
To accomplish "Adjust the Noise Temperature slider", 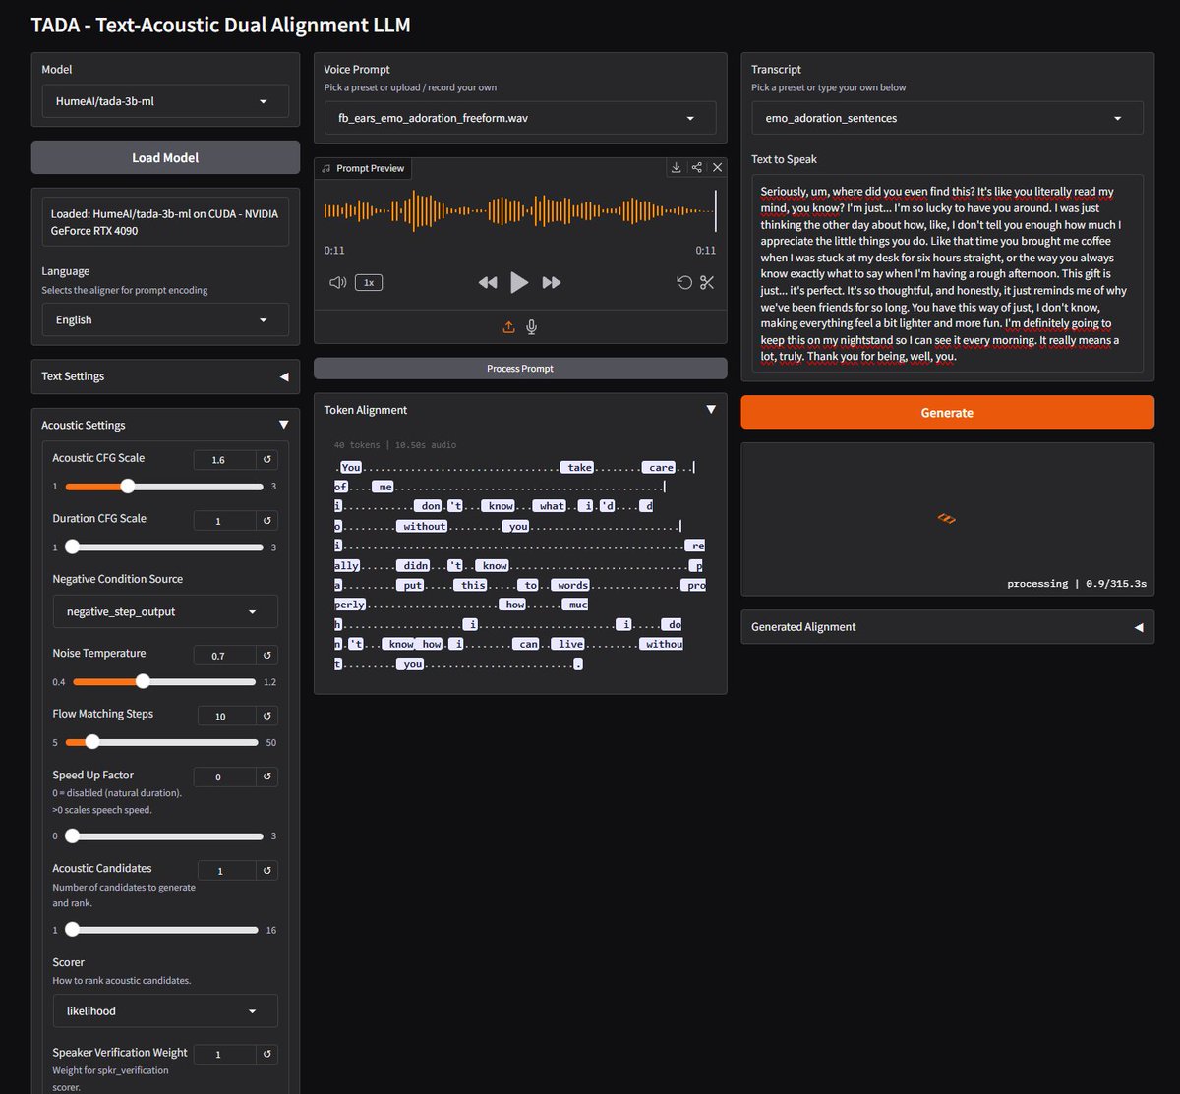I will click(x=165, y=681).
